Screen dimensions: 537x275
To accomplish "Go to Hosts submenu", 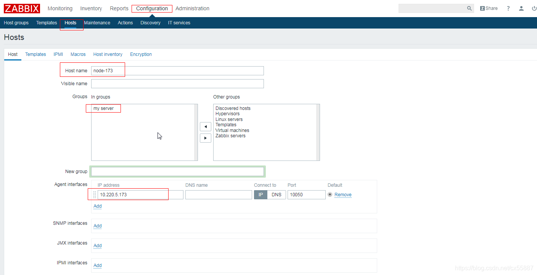I will [x=71, y=23].
